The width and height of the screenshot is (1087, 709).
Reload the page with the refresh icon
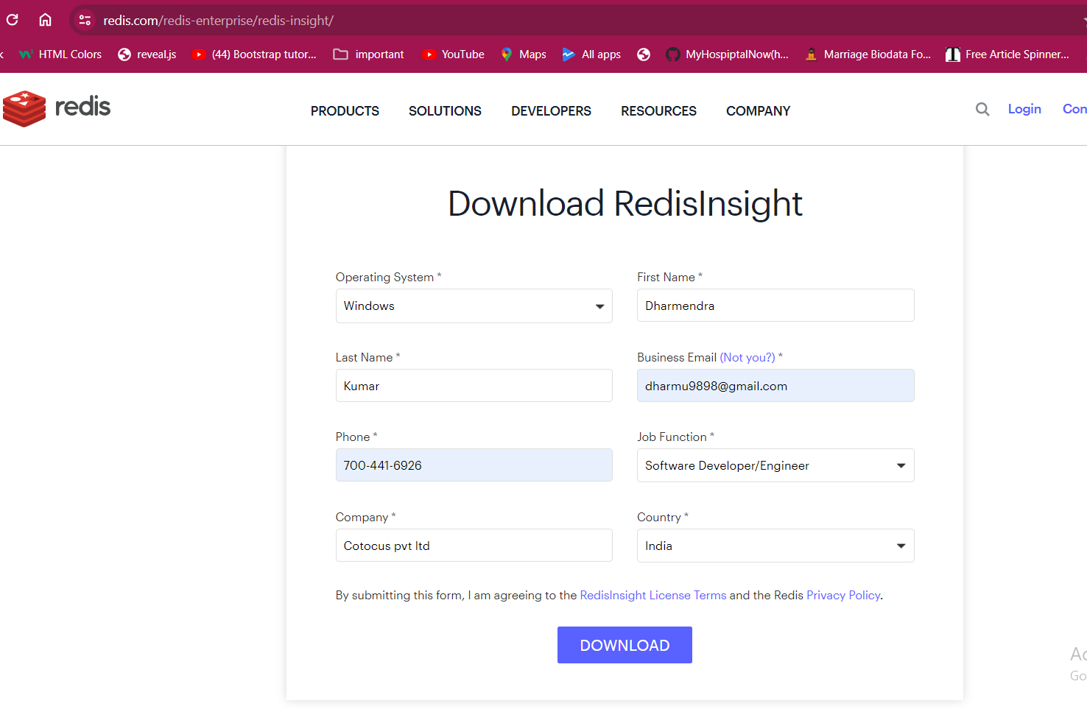[x=12, y=20]
